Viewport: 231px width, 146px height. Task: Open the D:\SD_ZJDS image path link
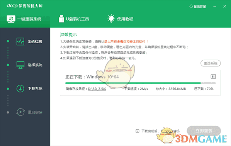97,89
